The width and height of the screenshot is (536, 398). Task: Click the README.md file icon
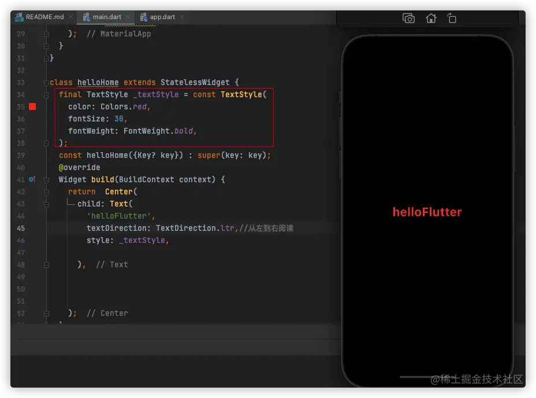[x=19, y=17]
